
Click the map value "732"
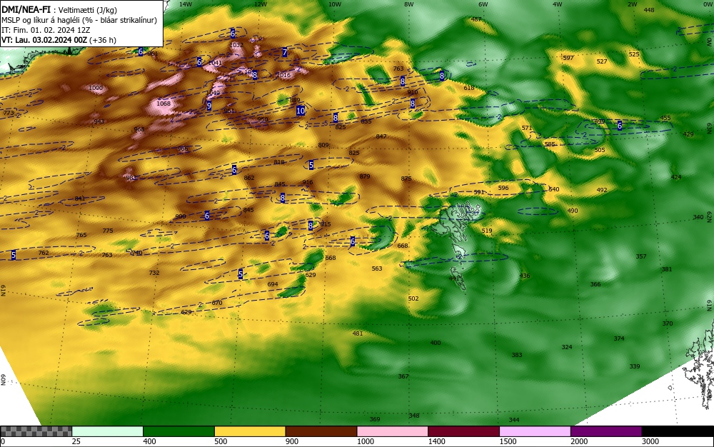pyautogui.click(x=154, y=273)
